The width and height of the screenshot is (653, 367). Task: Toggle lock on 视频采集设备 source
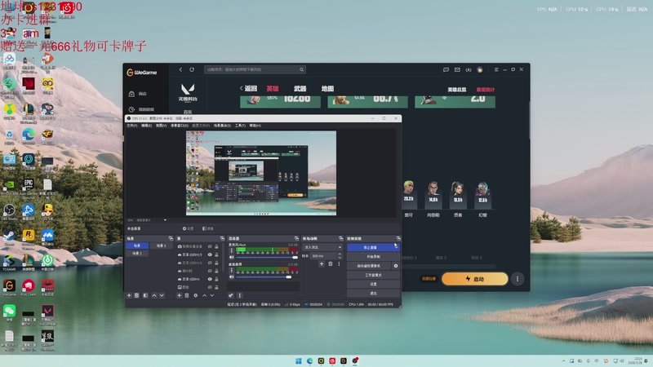pyautogui.click(x=216, y=246)
